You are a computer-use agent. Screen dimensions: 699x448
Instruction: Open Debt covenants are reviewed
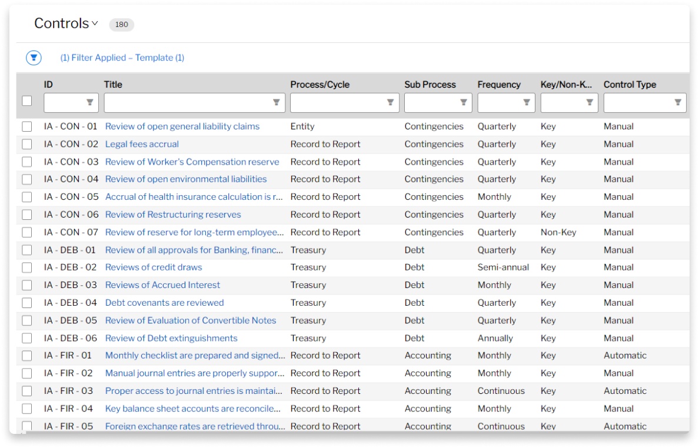click(x=165, y=303)
